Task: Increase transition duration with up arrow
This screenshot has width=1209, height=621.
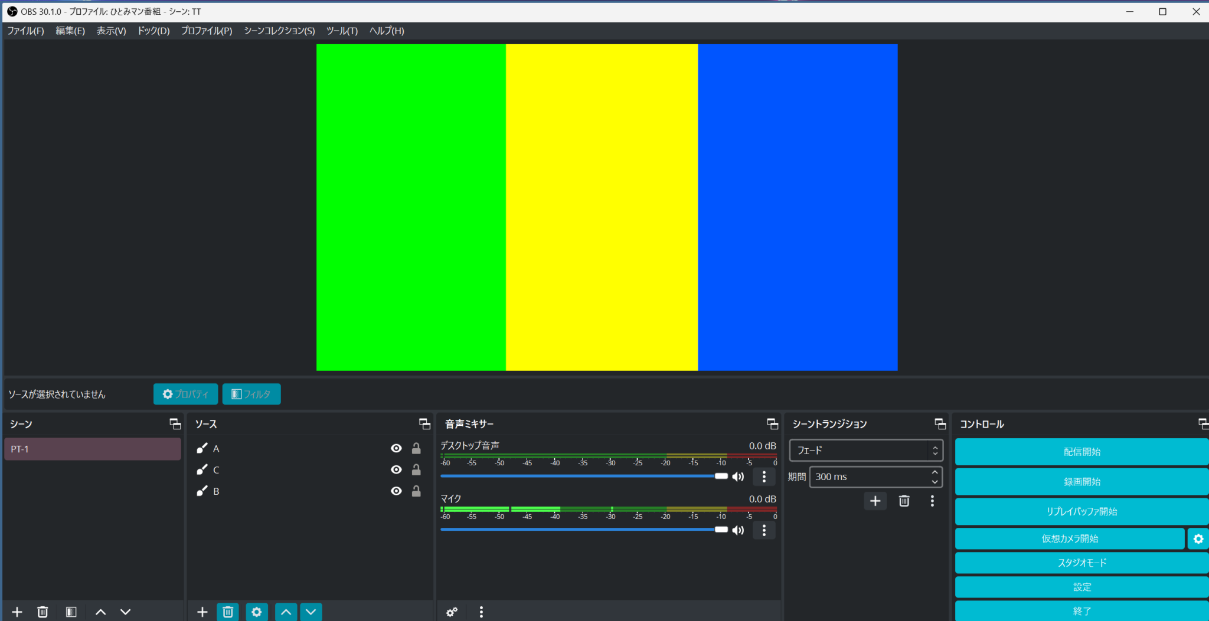Action: click(934, 472)
